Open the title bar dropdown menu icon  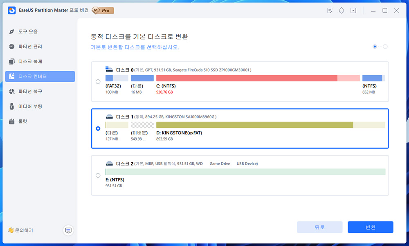[x=353, y=11]
